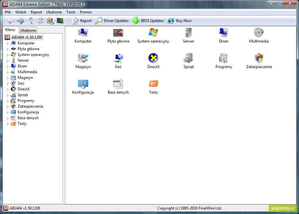The image size is (299, 214).
Task: Select Testy in the sidebar tree
Action: point(22,124)
